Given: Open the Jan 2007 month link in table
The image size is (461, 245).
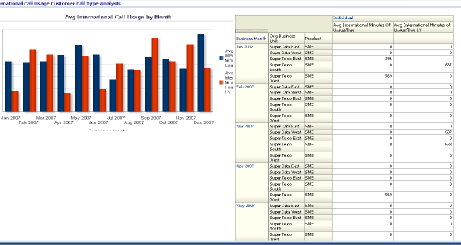Looking at the screenshot, I should click(x=244, y=47).
